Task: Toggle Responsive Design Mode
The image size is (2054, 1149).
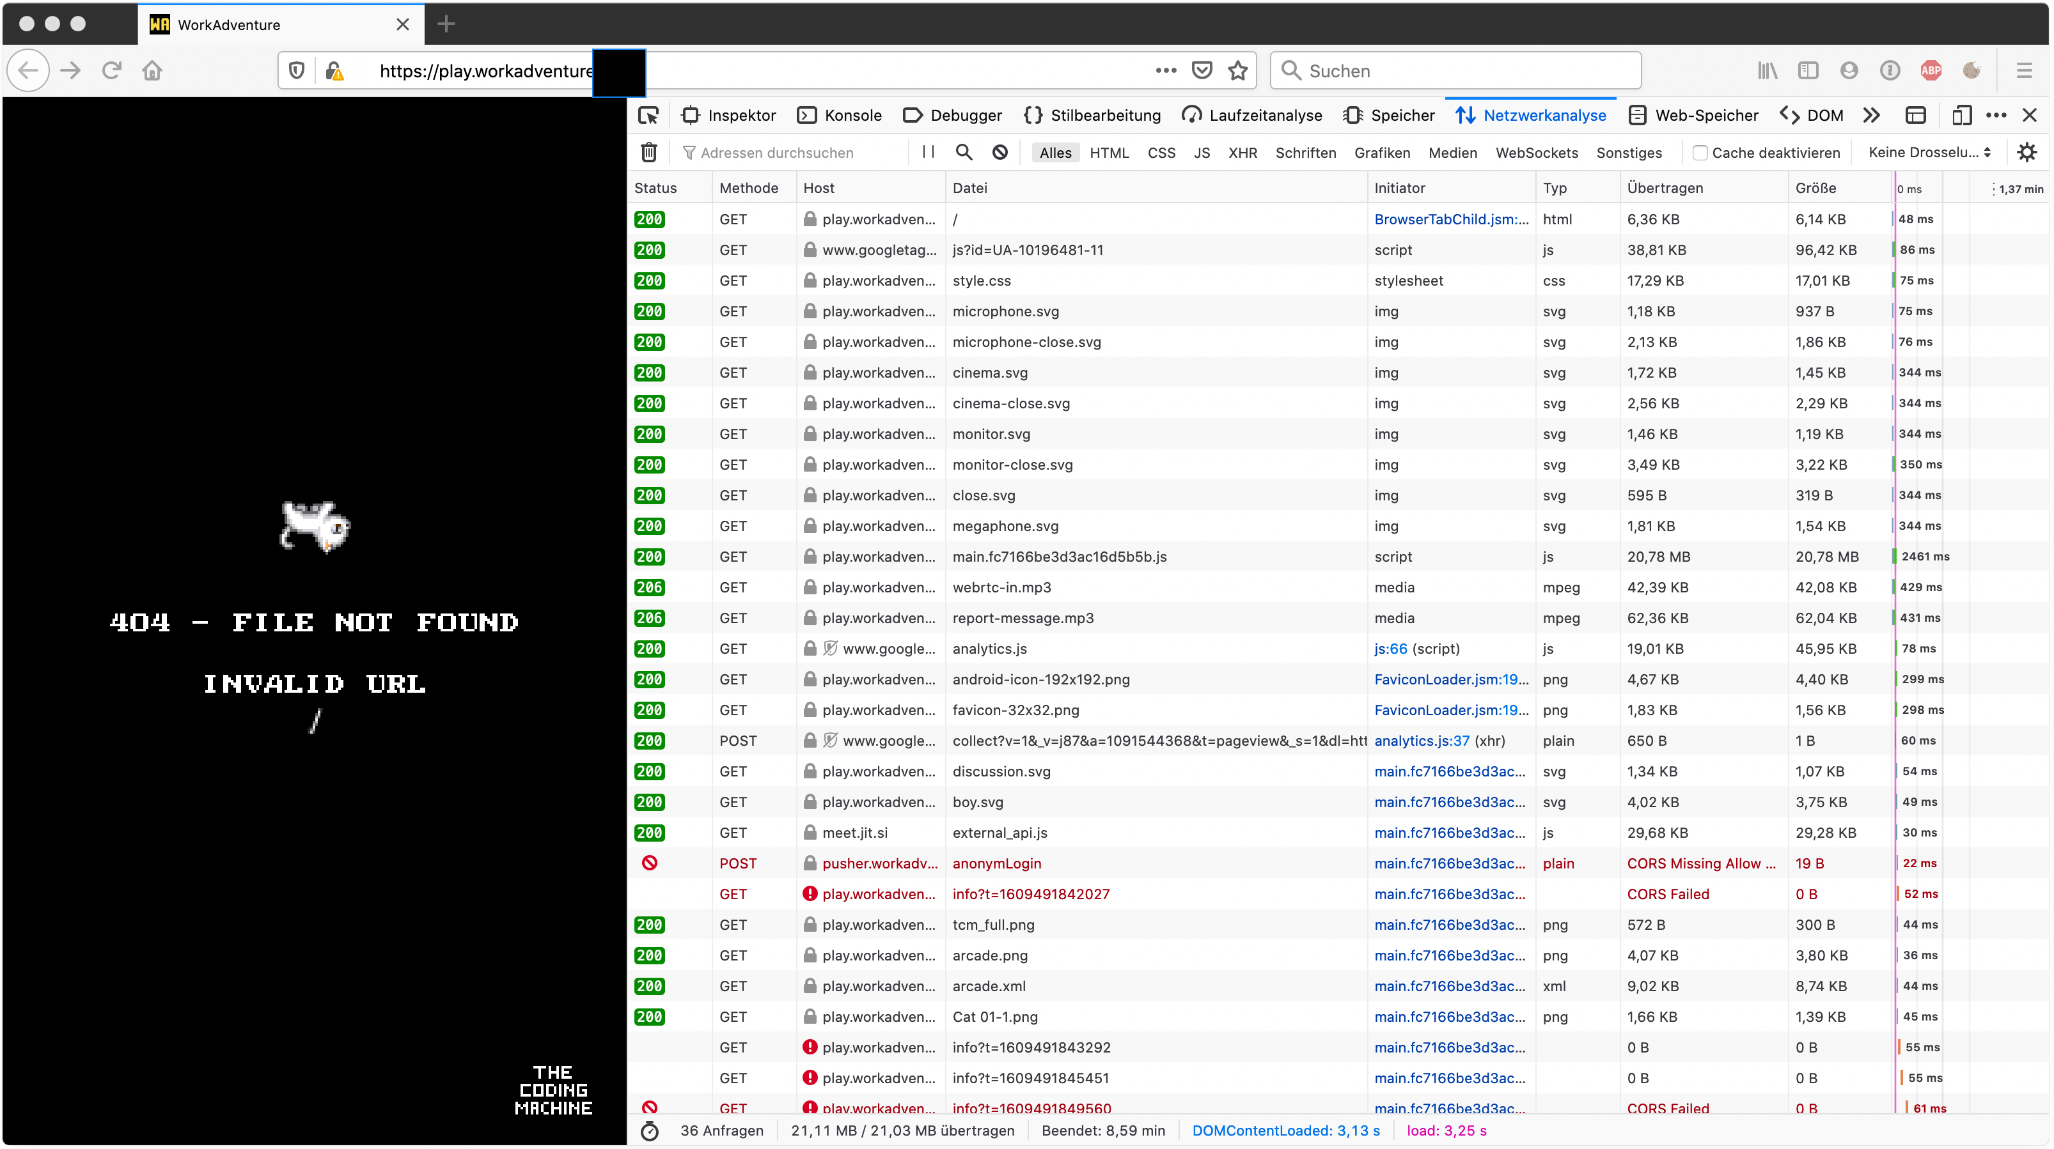Action: [1963, 115]
